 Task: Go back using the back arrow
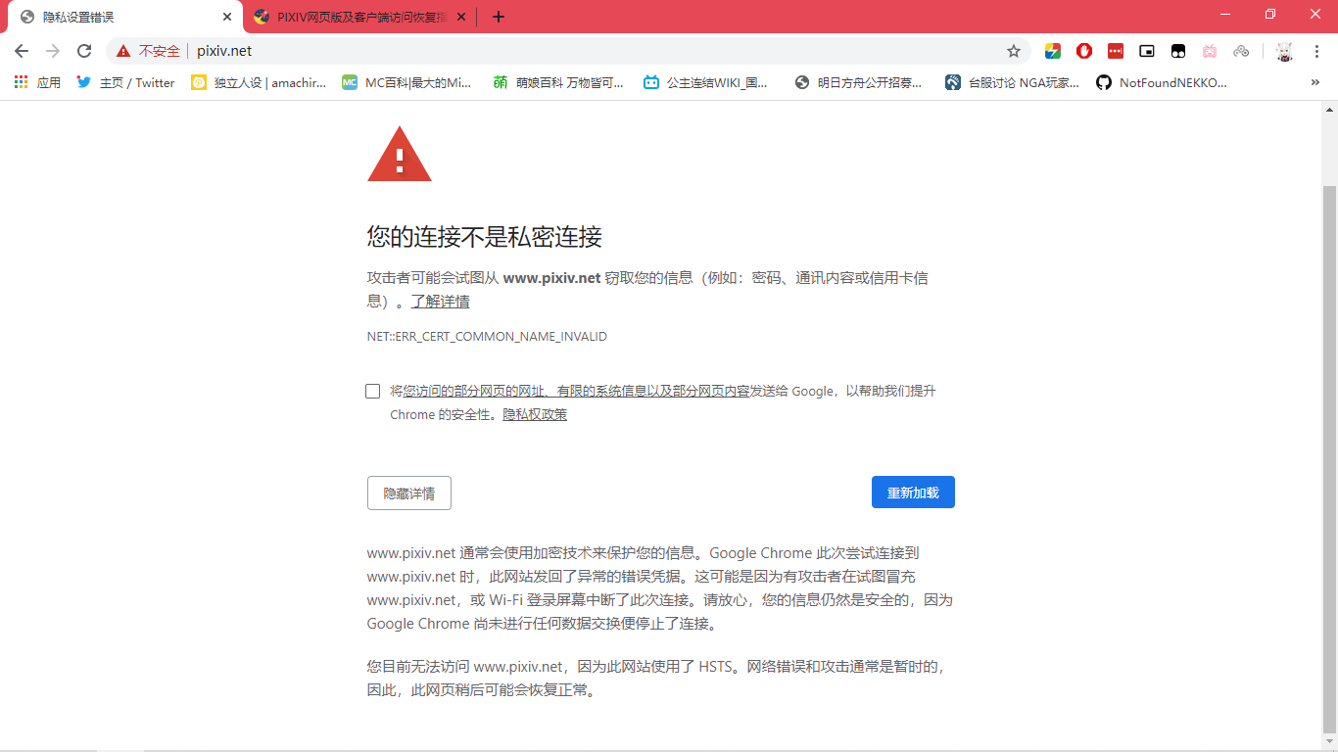pyautogui.click(x=22, y=51)
